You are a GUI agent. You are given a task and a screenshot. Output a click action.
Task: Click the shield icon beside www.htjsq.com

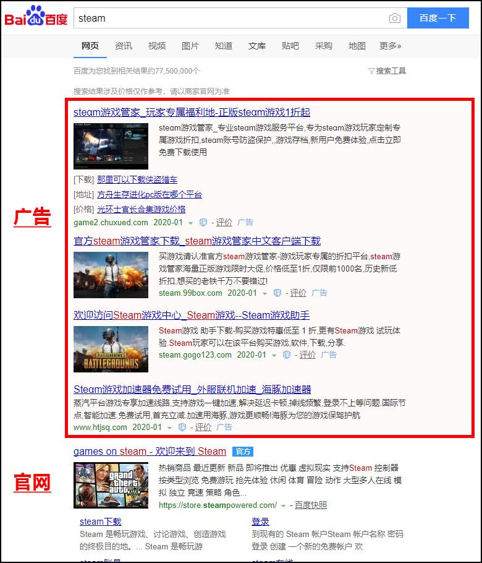tap(182, 428)
